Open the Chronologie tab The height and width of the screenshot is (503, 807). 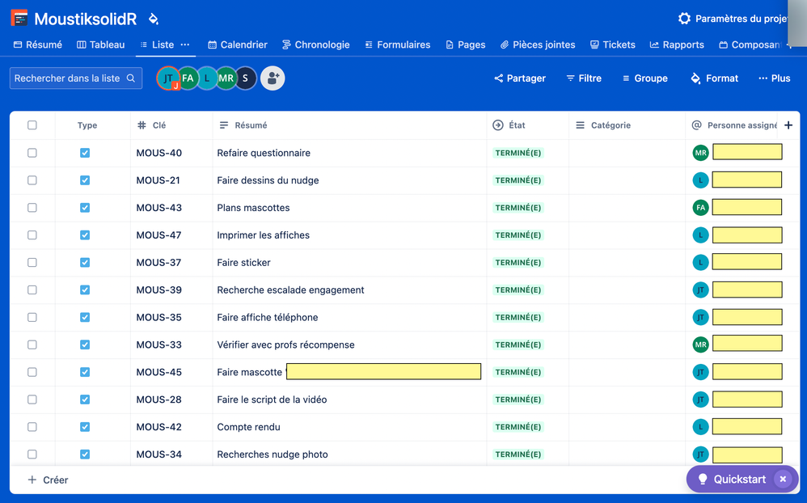pyautogui.click(x=316, y=44)
